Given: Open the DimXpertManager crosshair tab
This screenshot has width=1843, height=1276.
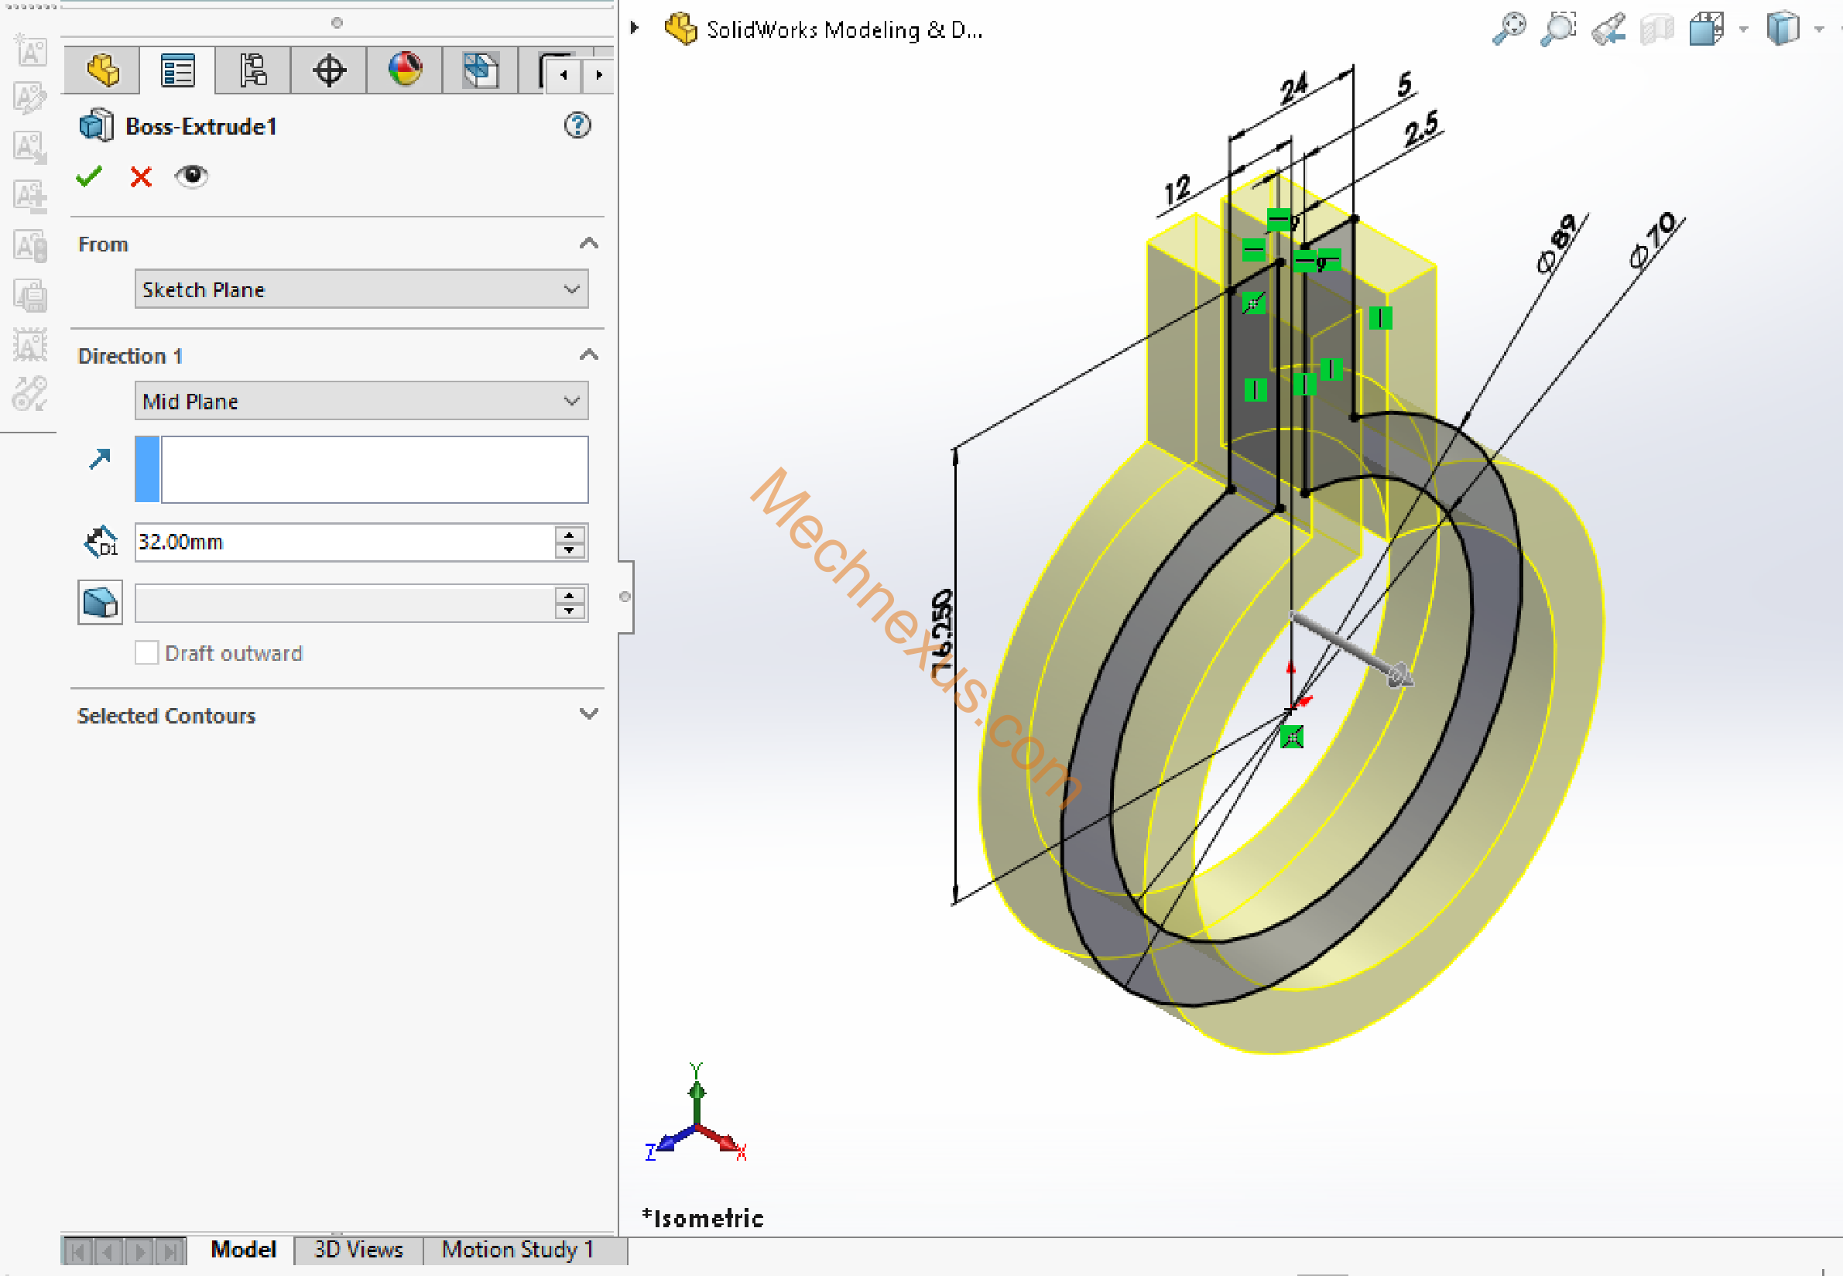Looking at the screenshot, I should [x=329, y=70].
